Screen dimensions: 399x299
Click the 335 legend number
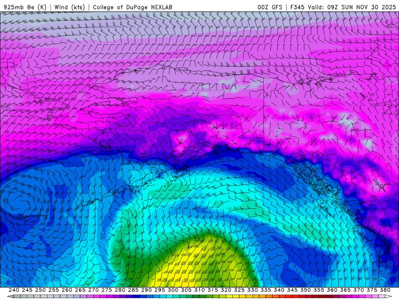tap(266, 290)
